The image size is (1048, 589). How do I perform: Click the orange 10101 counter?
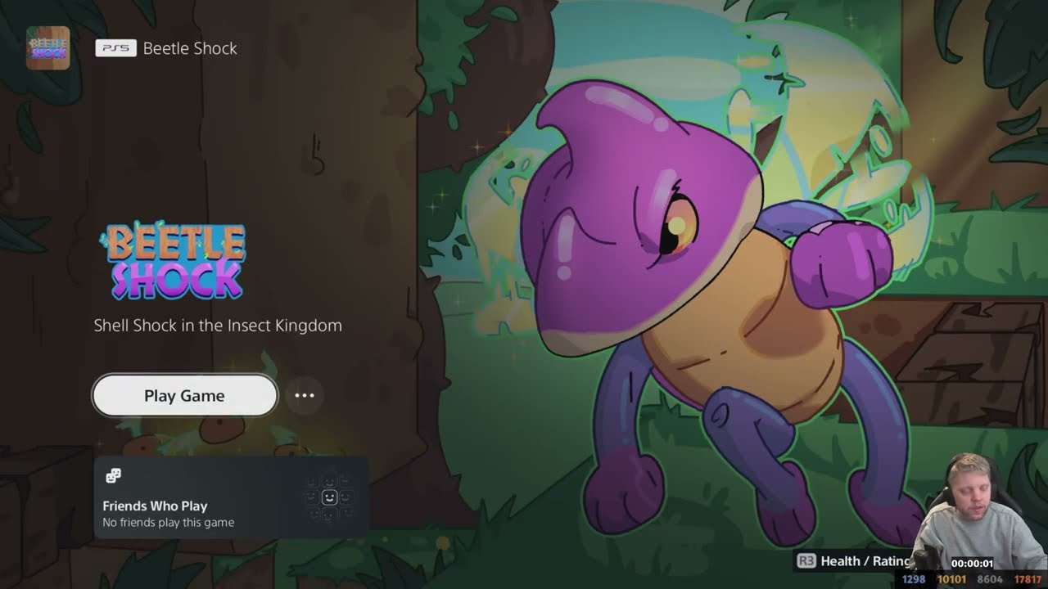click(951, 579)
